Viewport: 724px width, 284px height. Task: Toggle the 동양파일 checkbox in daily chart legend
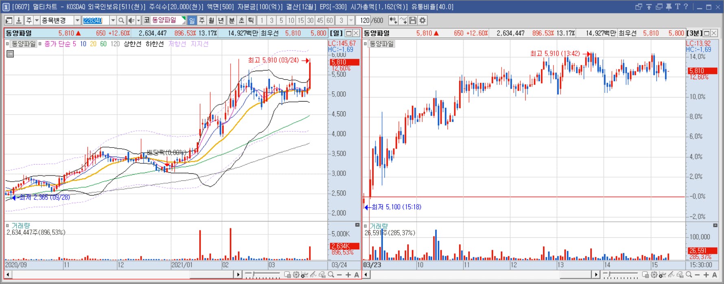(8, 44)
